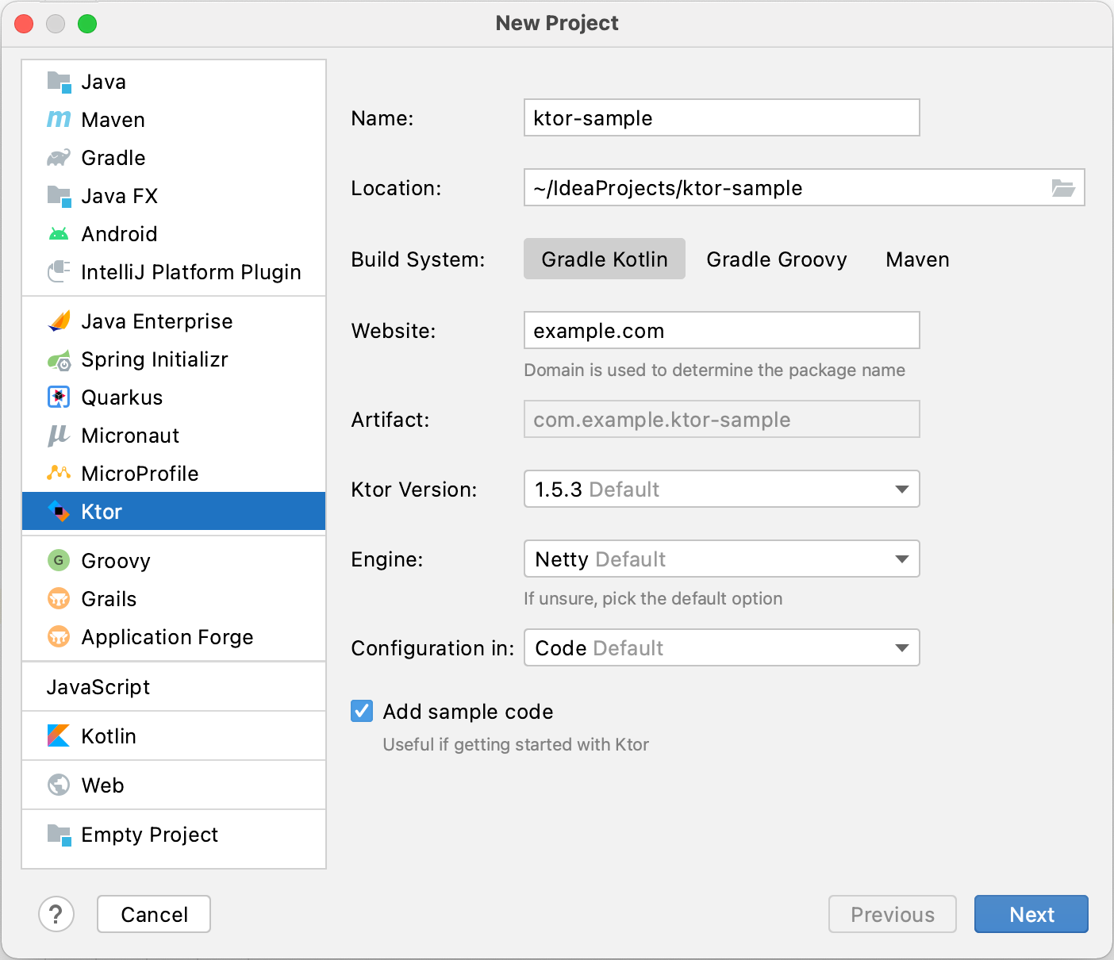Click the Groovy generator icon
The height and width of the screenshot is (960, 1114).
(x=59, y=561)
